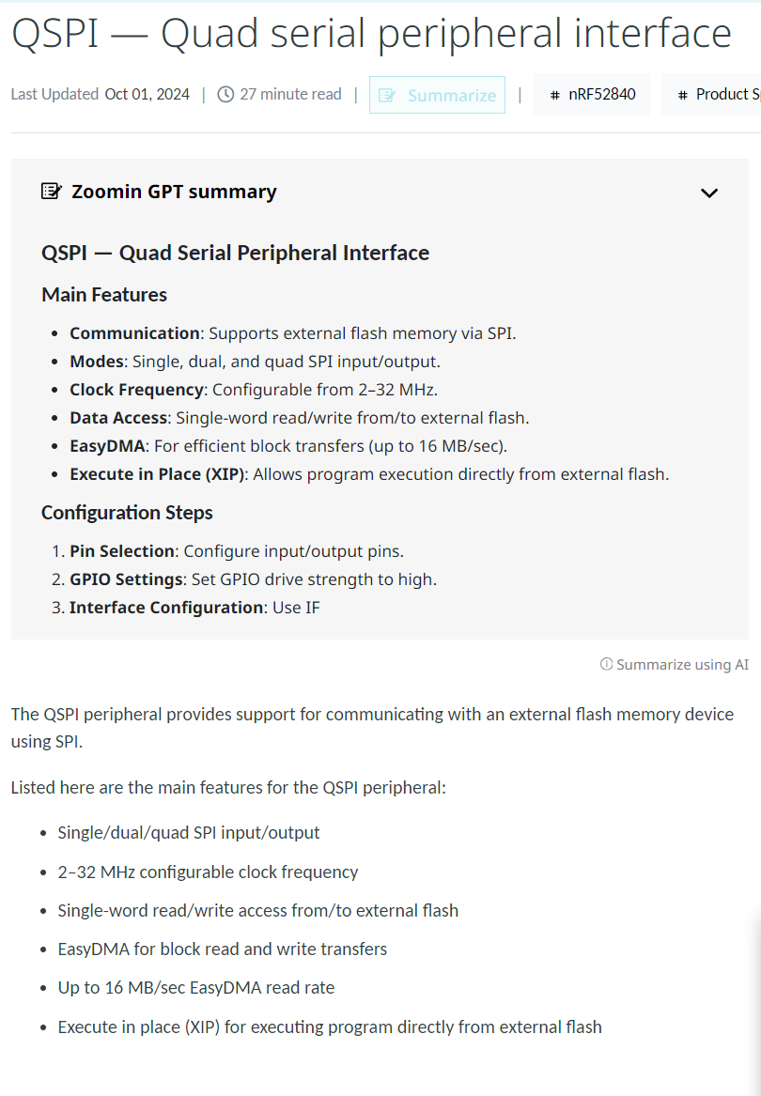Click the QSPI page main title
Viewport: 761px width, 1096px height.
coord(371,34)
